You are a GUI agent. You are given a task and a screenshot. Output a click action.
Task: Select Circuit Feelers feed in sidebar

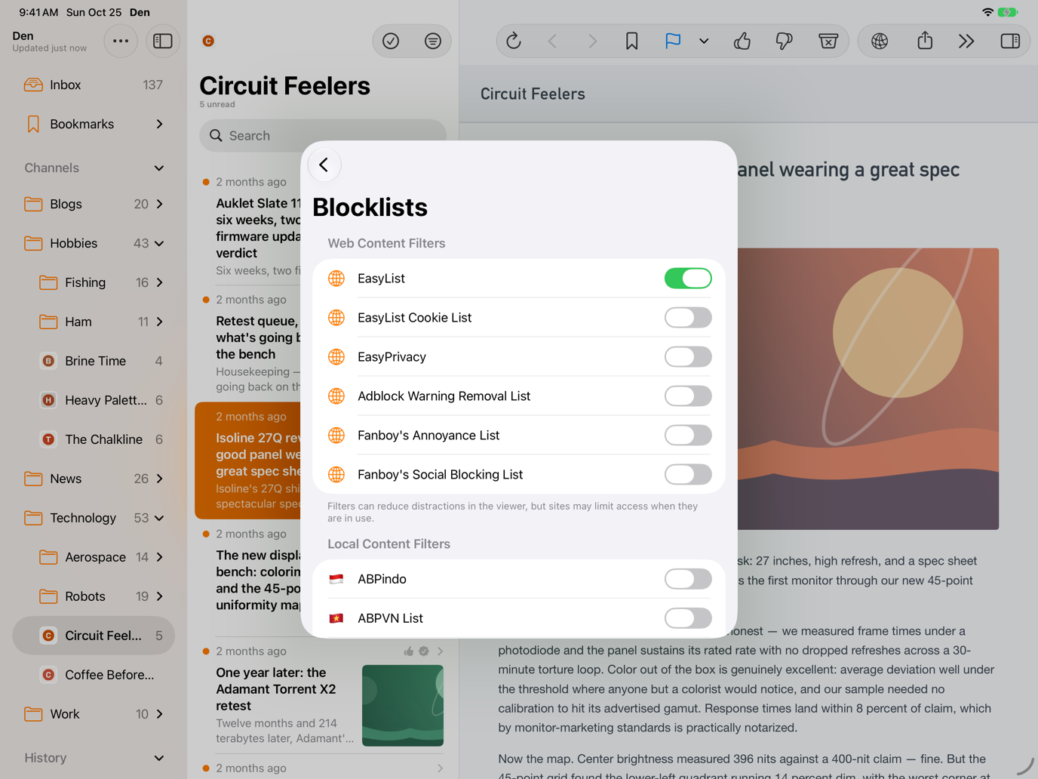coord(94,636)
